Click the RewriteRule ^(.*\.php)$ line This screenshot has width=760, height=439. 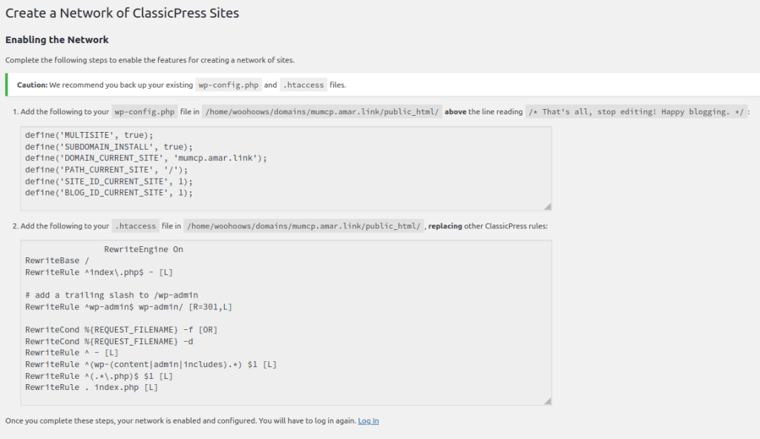(99, 376)
